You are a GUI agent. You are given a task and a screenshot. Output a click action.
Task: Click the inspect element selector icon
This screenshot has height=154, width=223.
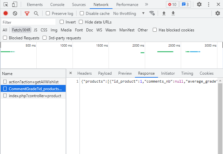(6, 5)
